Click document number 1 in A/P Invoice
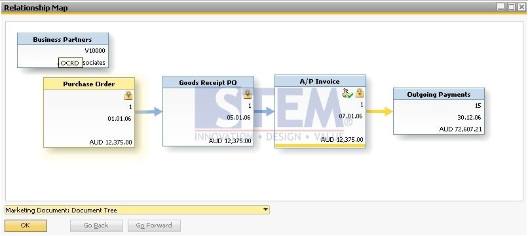The height and width of the screenshot is (236, 528). (362, 105)
